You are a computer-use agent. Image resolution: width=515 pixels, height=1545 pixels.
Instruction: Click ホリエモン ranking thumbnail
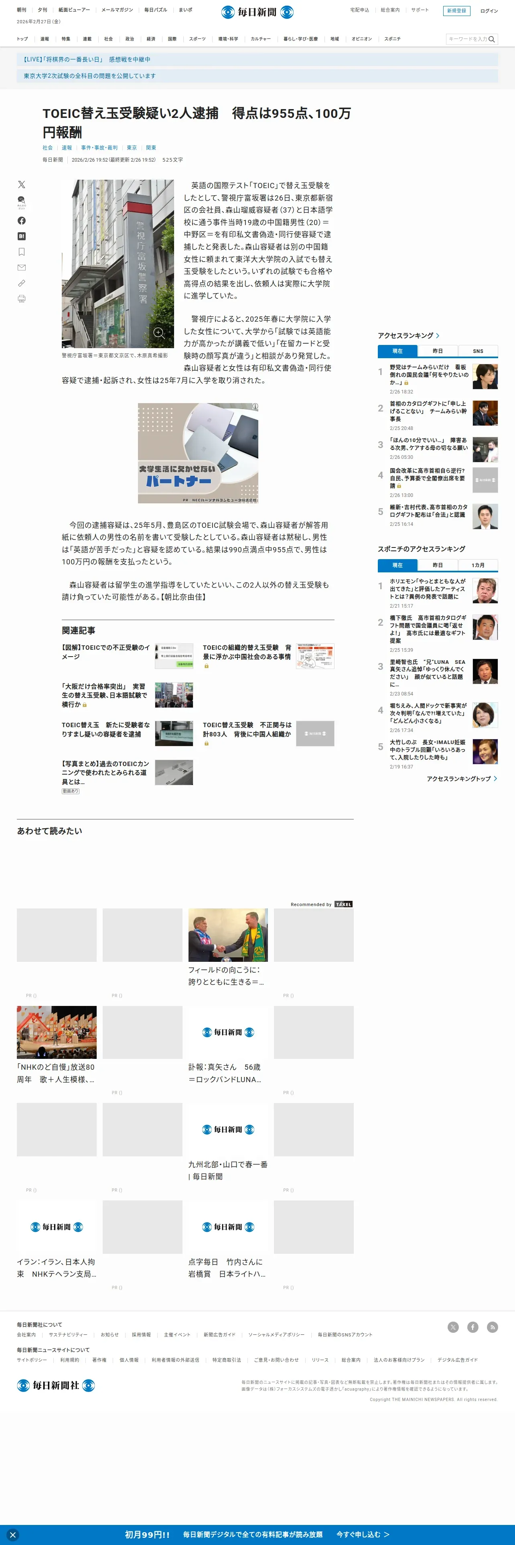485,591
